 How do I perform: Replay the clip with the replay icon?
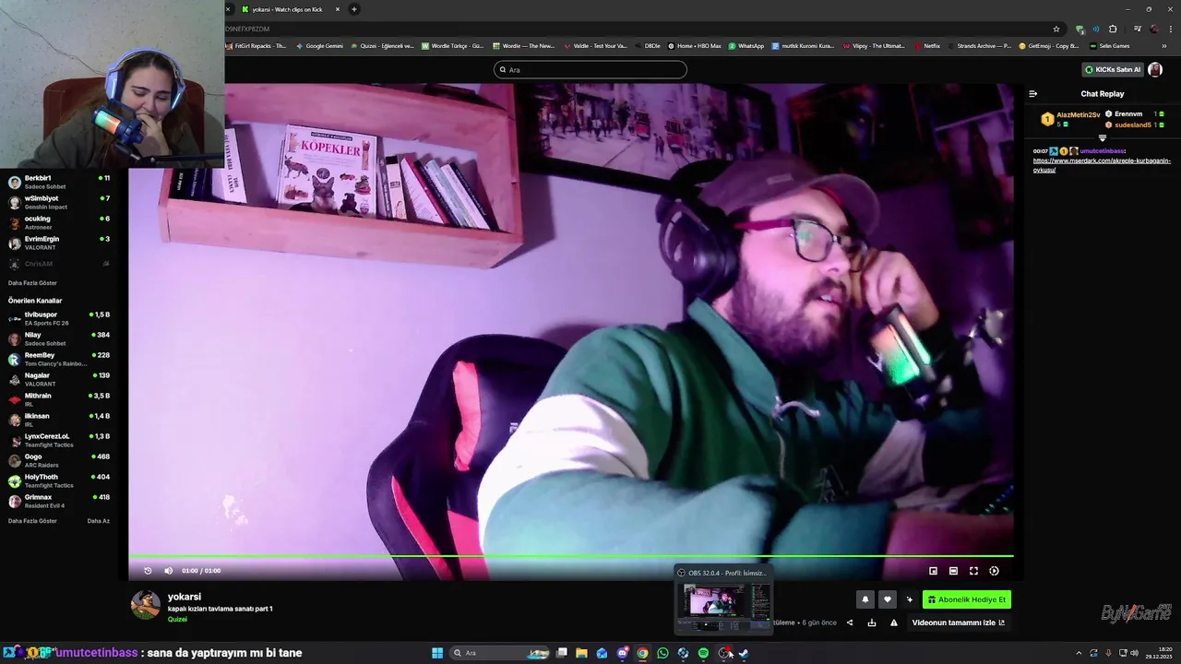tap(148, 571)
